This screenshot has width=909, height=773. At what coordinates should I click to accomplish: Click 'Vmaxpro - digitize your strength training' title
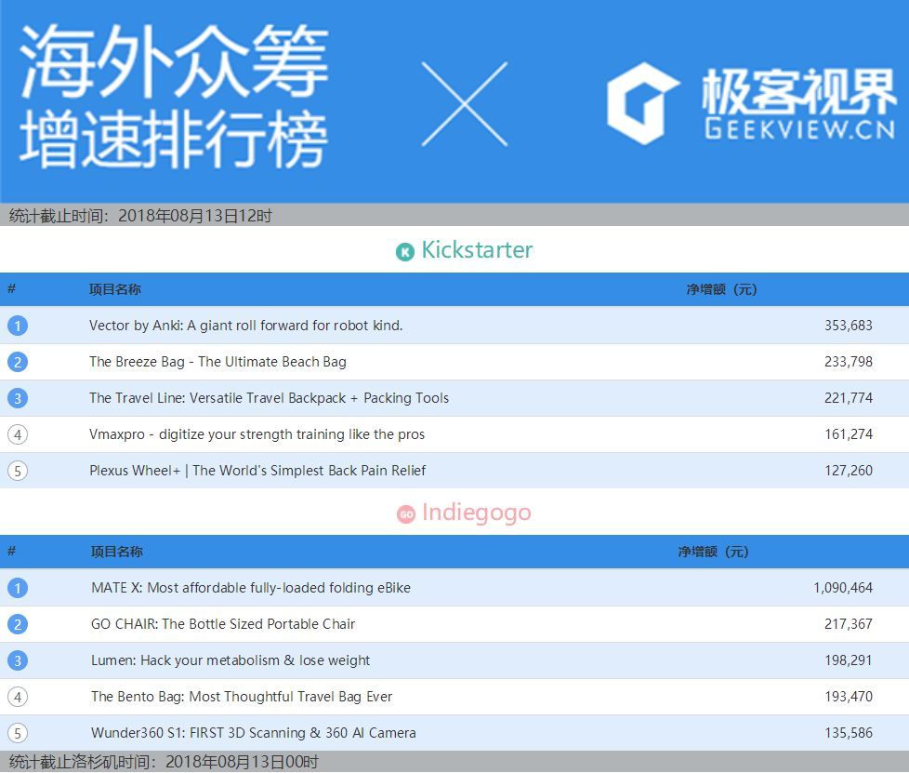coord(257,434)
